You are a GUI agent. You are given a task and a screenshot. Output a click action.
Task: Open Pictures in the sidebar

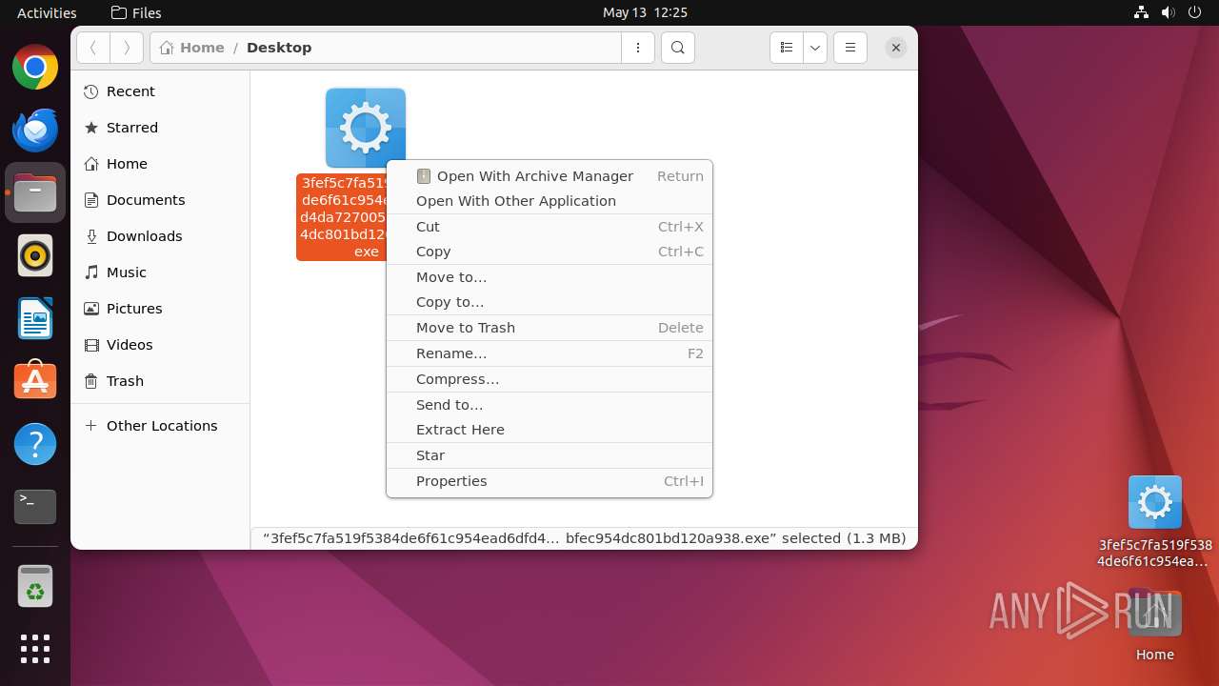160,309
